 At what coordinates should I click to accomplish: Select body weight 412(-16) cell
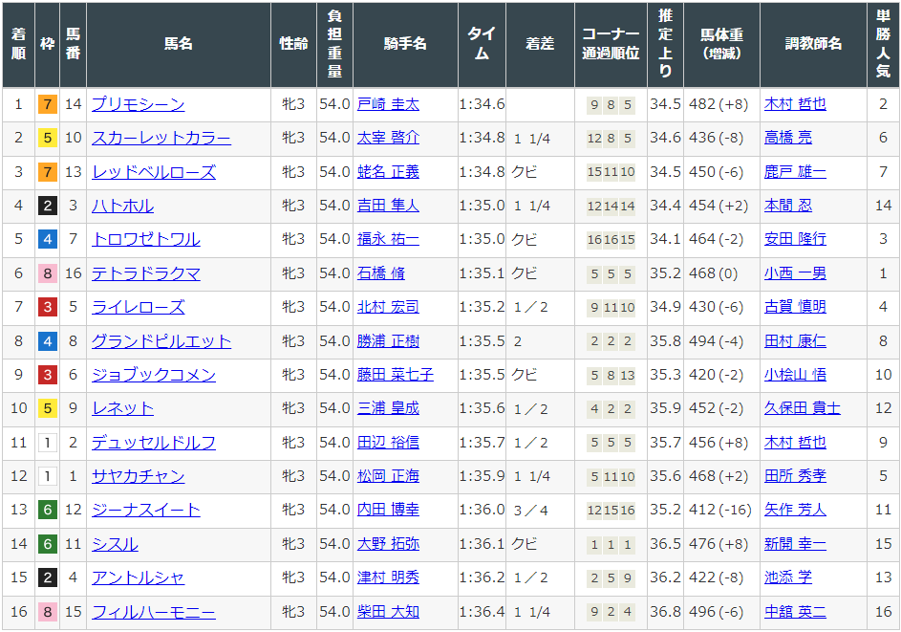(720, 510)
